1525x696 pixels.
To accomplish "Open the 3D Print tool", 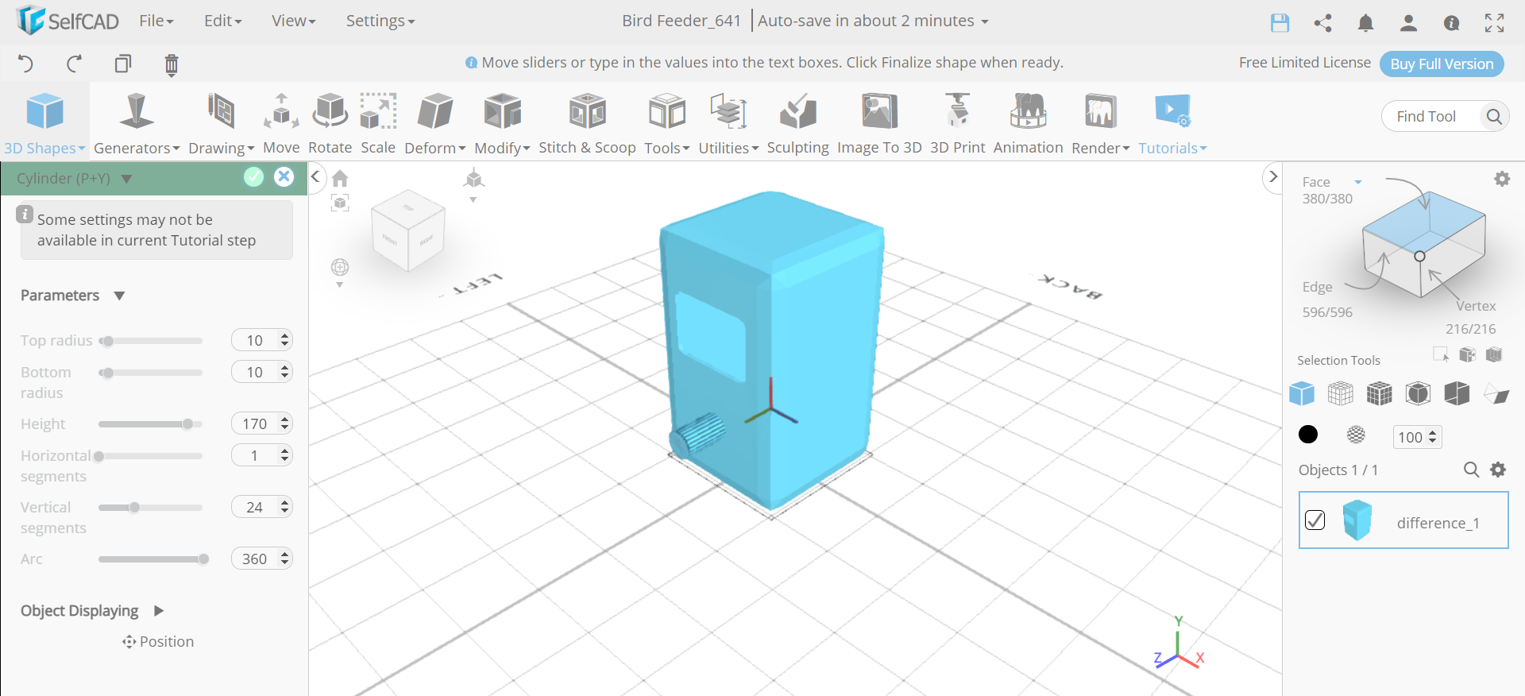I will click(x=957, y=123).
